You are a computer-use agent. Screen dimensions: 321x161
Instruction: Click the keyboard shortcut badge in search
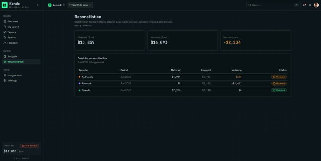click(296, 5)
